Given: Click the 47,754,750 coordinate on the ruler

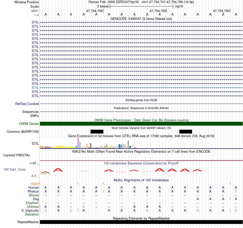Looking at the screenshot, I should (158, 11).
